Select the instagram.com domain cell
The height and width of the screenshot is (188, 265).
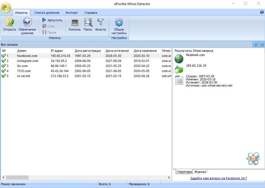(x=28, y=61)
